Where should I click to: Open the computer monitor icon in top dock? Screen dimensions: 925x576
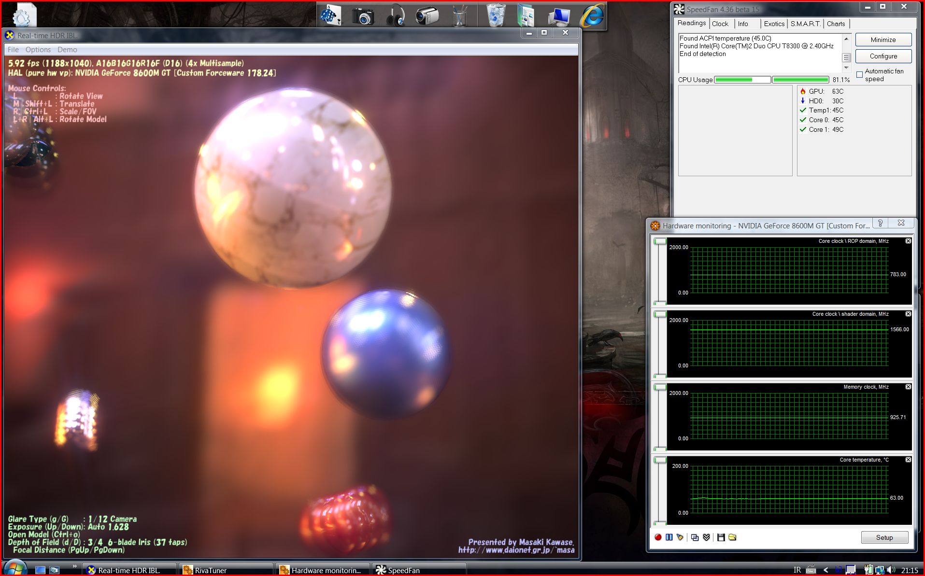[559, 16]
